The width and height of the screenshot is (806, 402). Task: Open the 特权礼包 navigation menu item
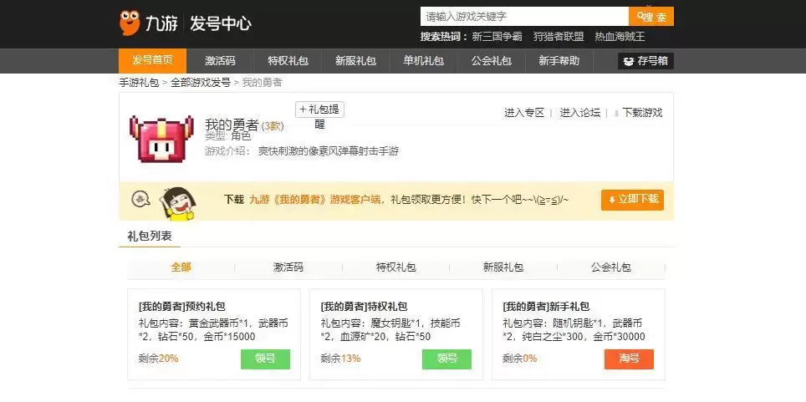[x=288, y=61]
